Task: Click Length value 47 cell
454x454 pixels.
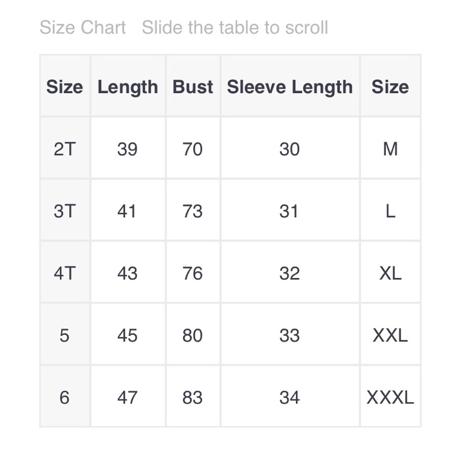Action: 128,397
